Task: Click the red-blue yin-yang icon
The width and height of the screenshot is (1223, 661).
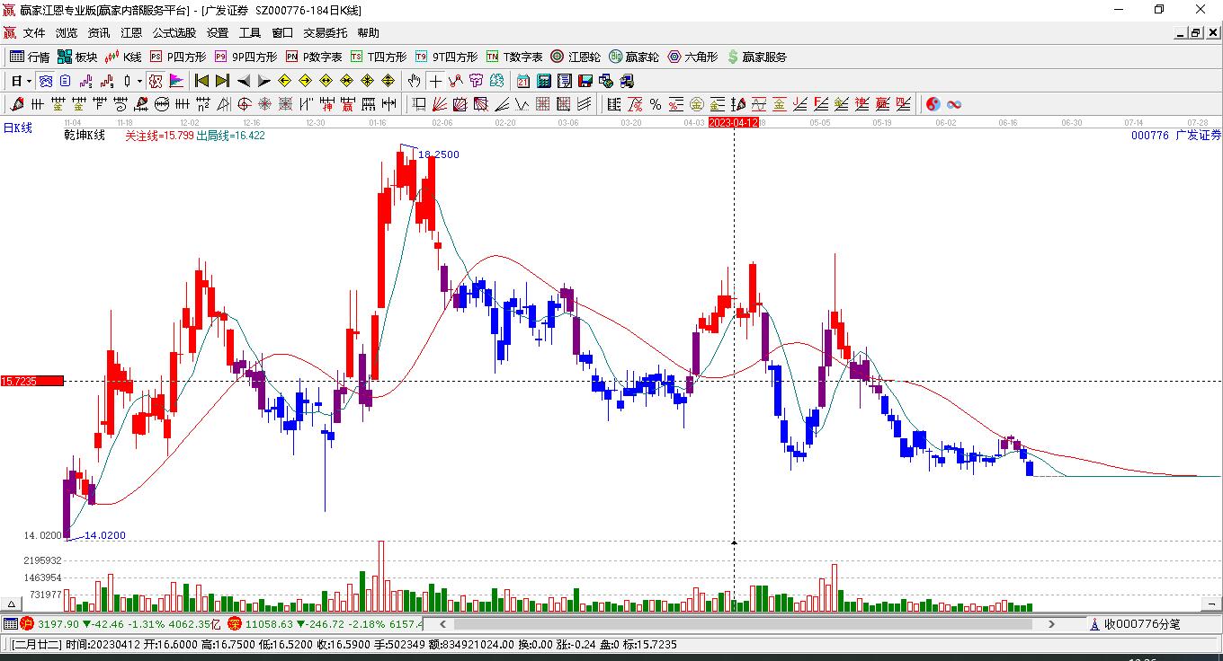Action: [933, 104]
